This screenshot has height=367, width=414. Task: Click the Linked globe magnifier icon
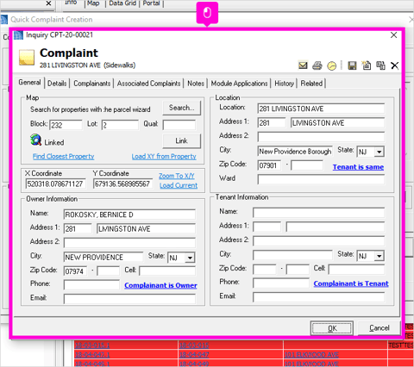click(x=35, y=140)
